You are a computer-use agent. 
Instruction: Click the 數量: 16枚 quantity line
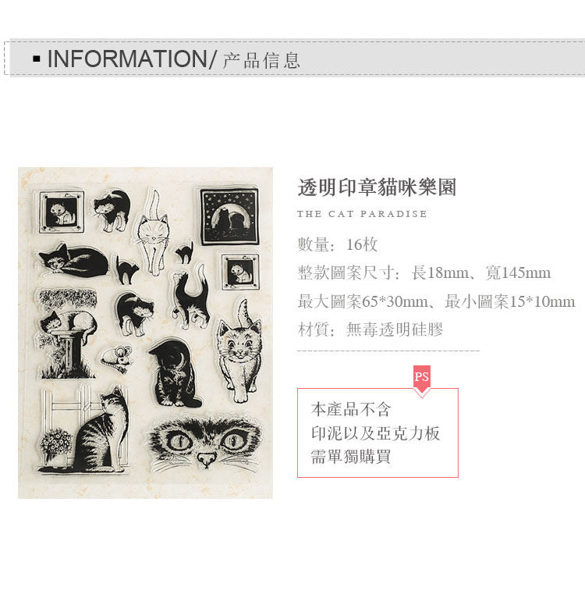click(x=337, y=244)
